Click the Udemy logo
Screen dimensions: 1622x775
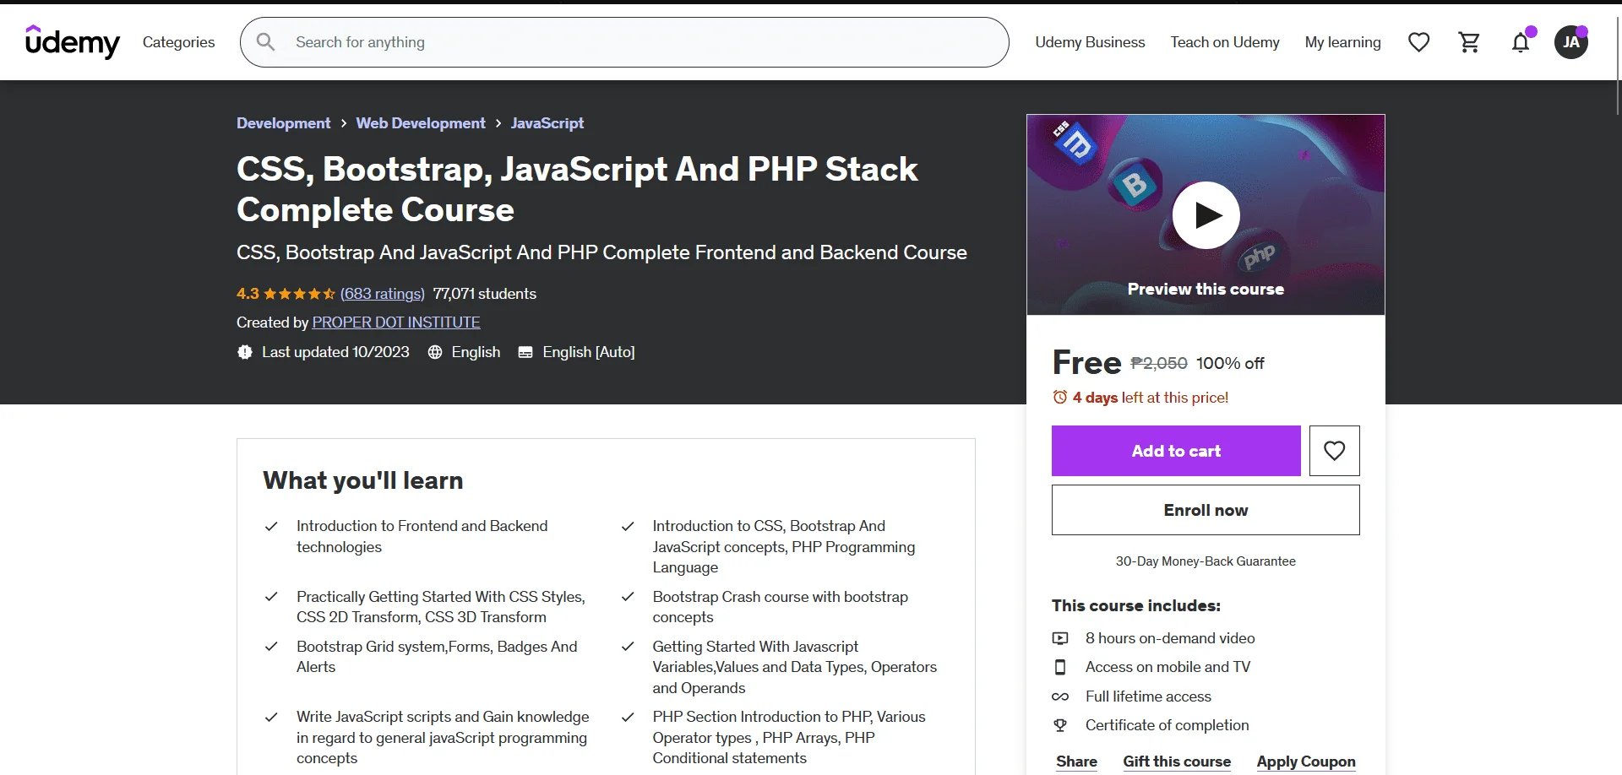click(x=73, y=41)
